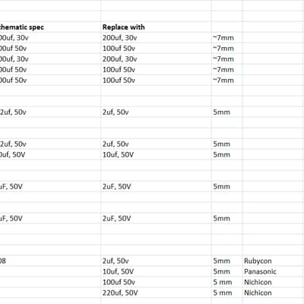Select the Nichicon cell beside 220uf, 50V
This screenshot has width=304, height=304.
274,293
